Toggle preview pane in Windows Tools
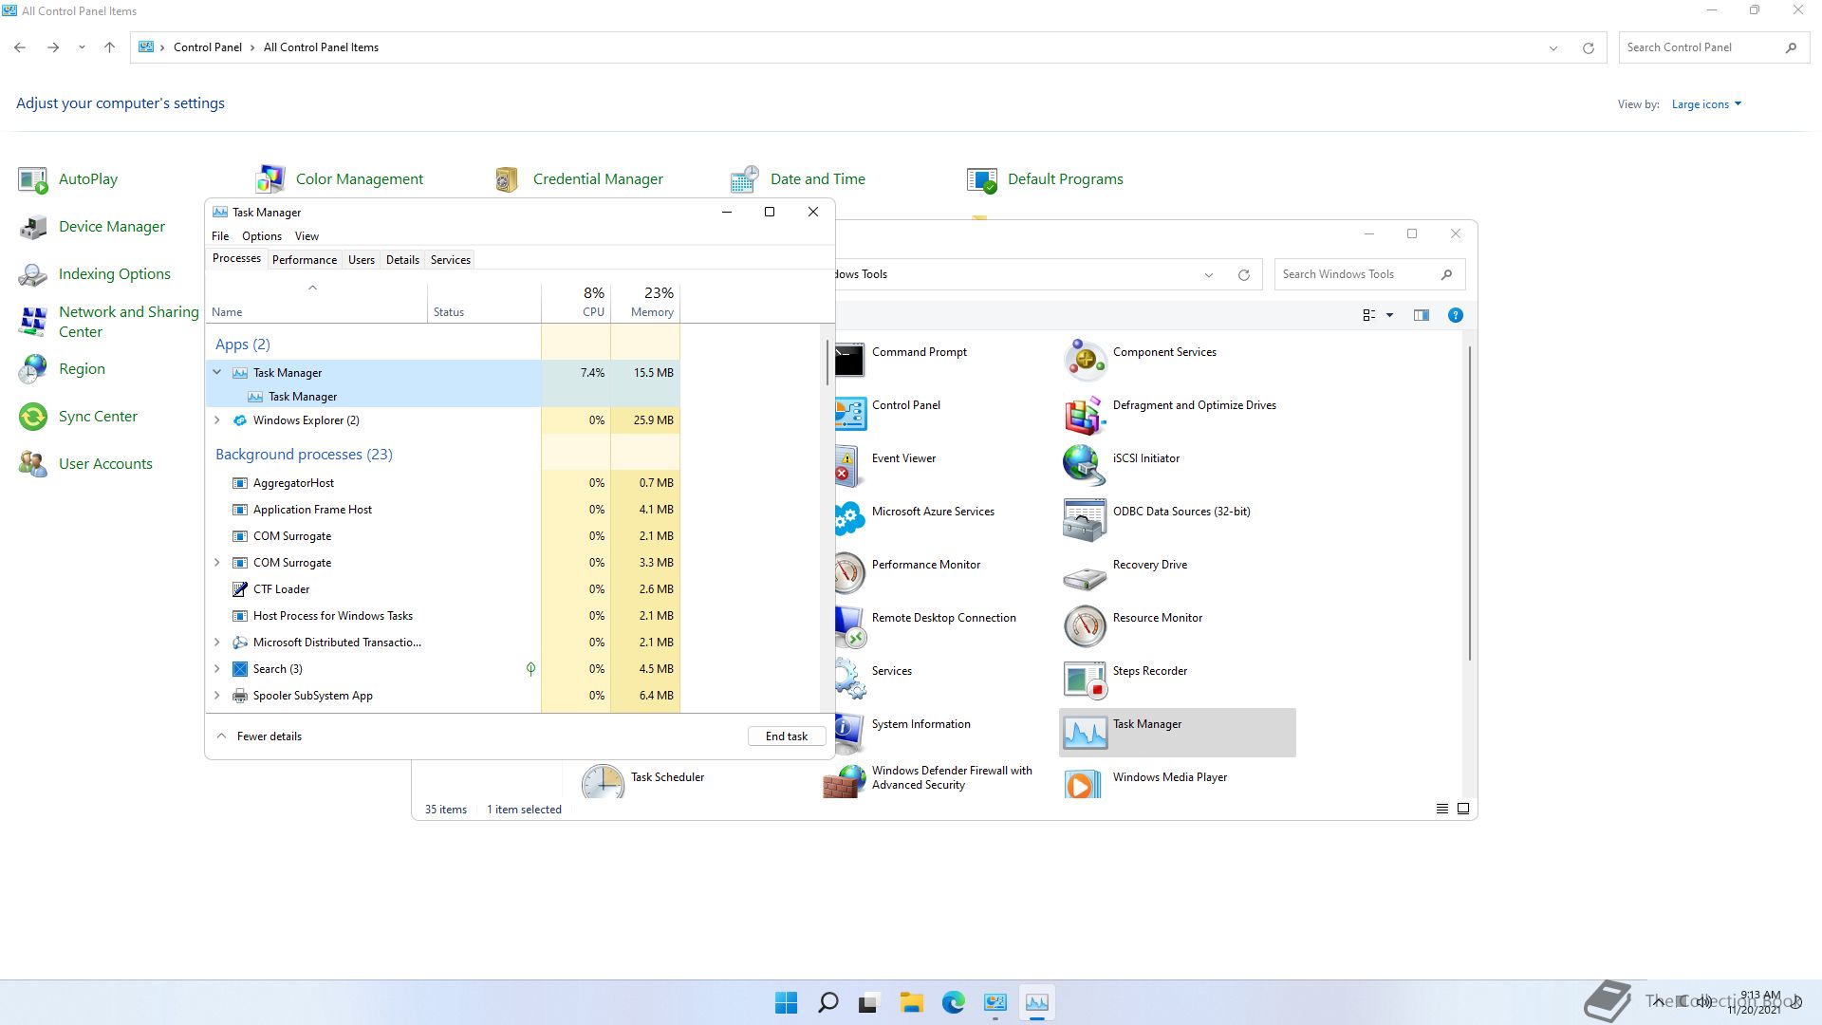The width and height of the screenshot is (1822, 1025). (1421, 315)
